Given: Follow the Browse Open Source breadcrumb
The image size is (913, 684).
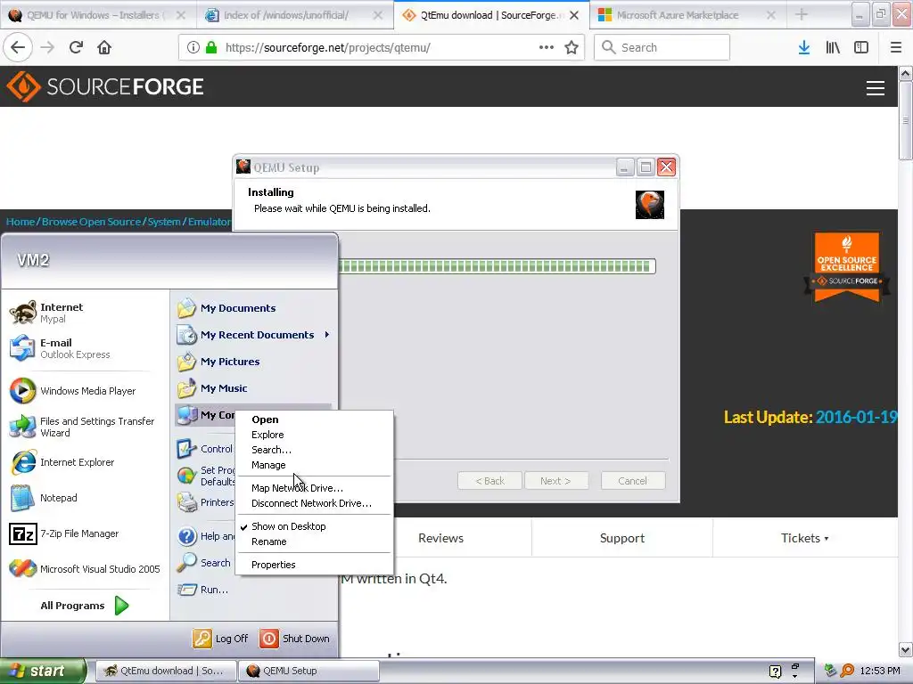Looking at the screenshot, I should [91, 222].
